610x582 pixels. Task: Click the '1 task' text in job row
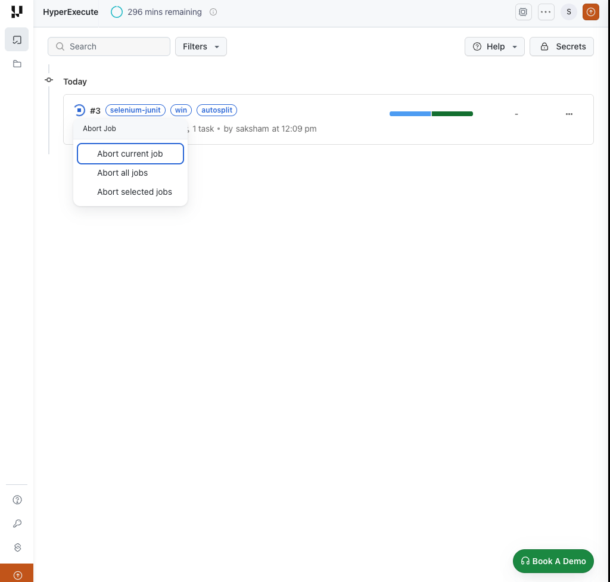click(x=203, y=129)
